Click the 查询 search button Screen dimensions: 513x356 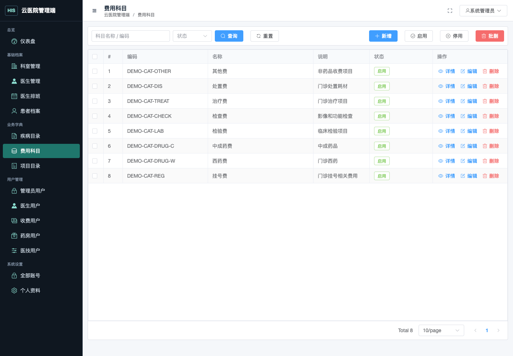(229, 36)
